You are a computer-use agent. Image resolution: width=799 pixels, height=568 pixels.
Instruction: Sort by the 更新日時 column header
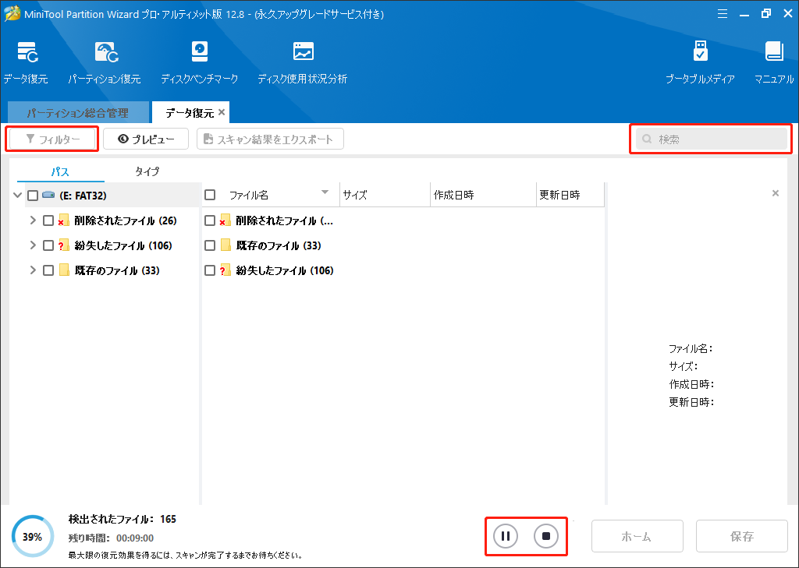click(570, 195)
